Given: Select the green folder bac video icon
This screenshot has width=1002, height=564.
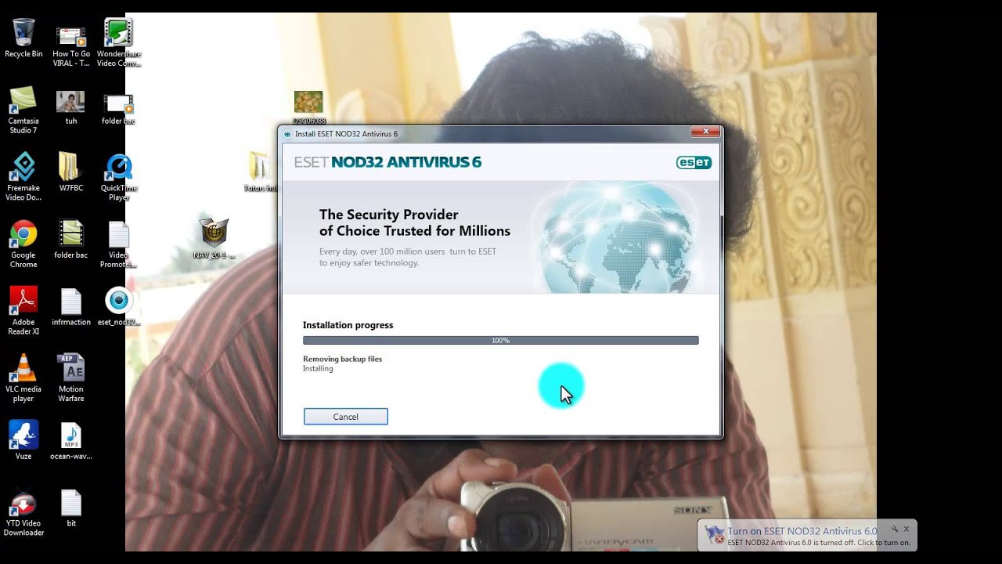Looking at the screenshot, I should [x=71, y=240].
